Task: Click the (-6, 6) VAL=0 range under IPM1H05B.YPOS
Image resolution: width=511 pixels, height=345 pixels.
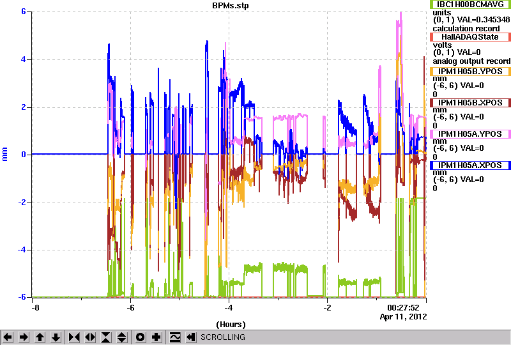Action: (458, 86)
